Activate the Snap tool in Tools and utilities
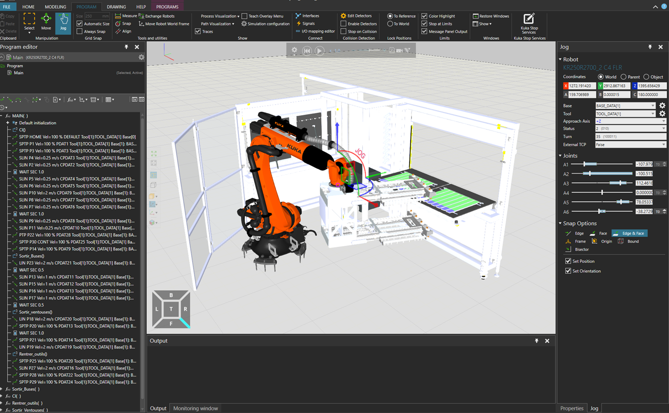 123,23
